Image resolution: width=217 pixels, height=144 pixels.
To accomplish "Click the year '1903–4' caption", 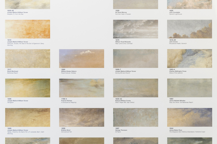I will click(x=172, y=70).
